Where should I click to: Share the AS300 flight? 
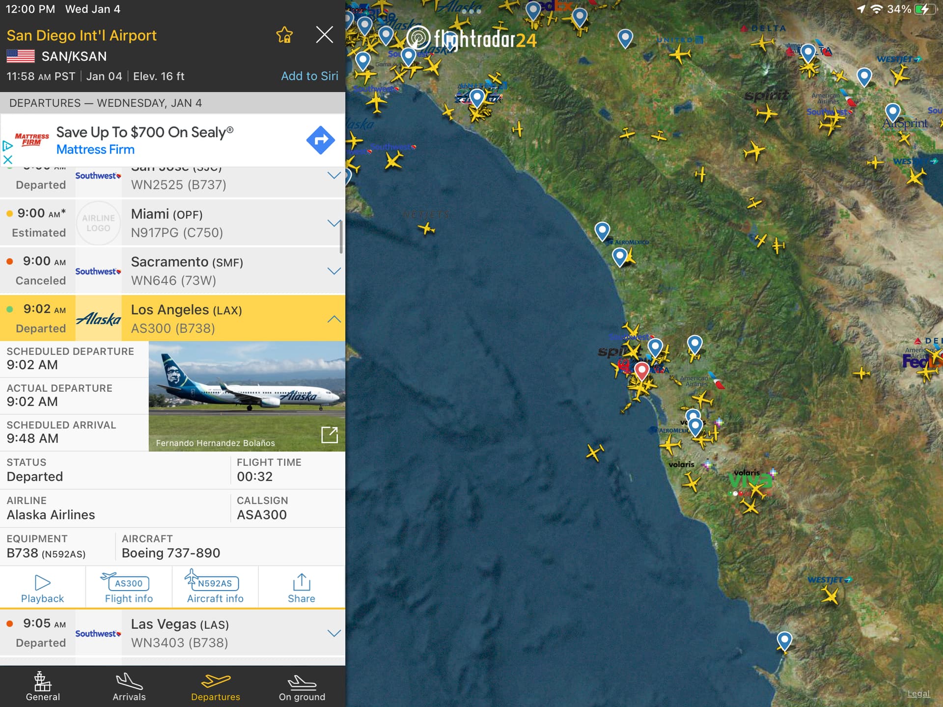point(302,588)
